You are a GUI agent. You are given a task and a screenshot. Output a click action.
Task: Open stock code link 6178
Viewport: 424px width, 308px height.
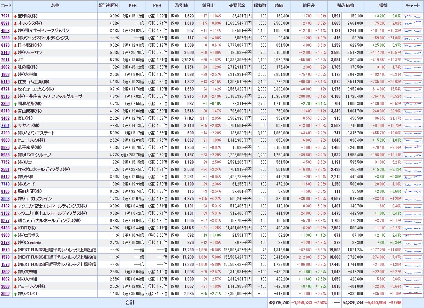(5, 45)
